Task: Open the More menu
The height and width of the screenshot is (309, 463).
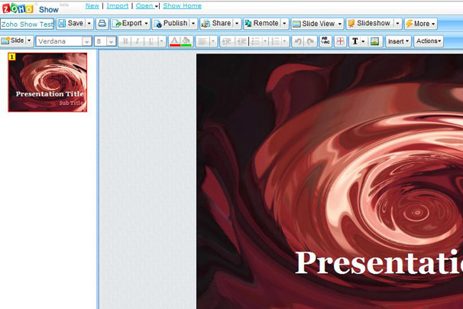Action: (x=420, y=24)
